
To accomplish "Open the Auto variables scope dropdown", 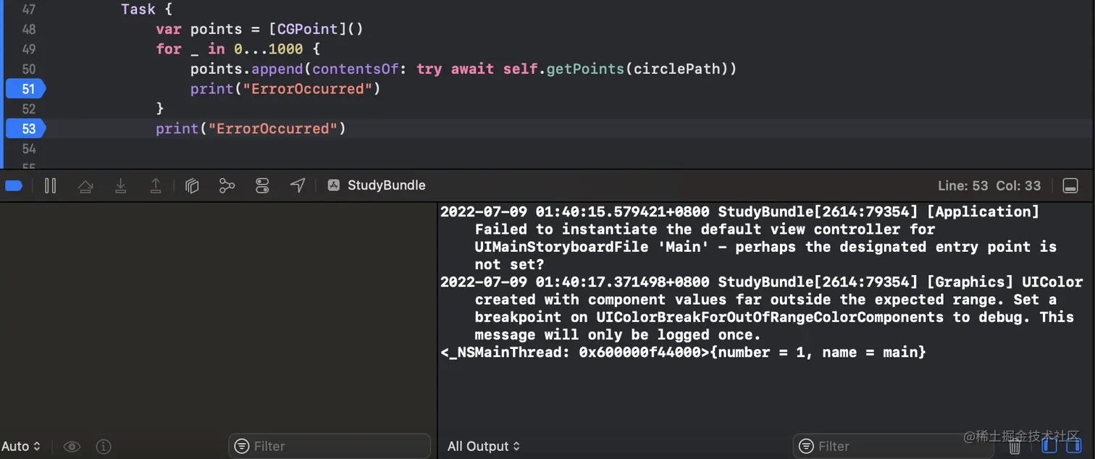I will 21,446.
